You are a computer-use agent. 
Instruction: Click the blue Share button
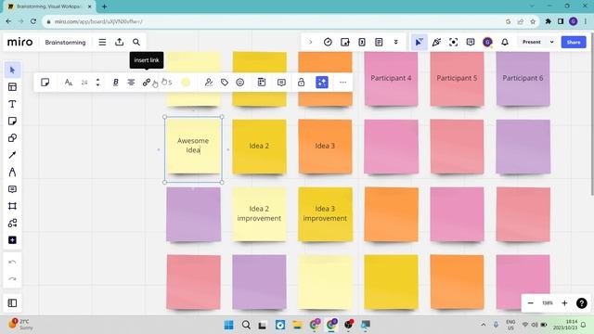click(x=574, y=42)
